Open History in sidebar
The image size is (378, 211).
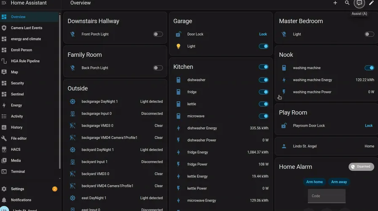click(29, 127)
